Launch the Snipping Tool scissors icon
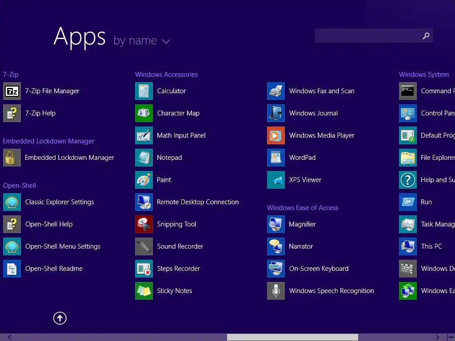Screen dimensions: 455x341 144,224
